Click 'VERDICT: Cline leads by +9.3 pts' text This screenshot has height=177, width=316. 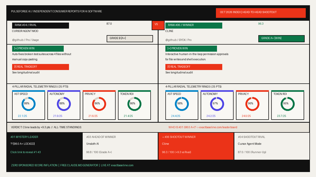pos(31,127)
